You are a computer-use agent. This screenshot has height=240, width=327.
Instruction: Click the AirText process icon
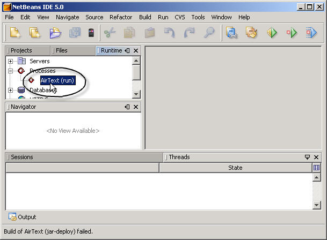[32, 80]
